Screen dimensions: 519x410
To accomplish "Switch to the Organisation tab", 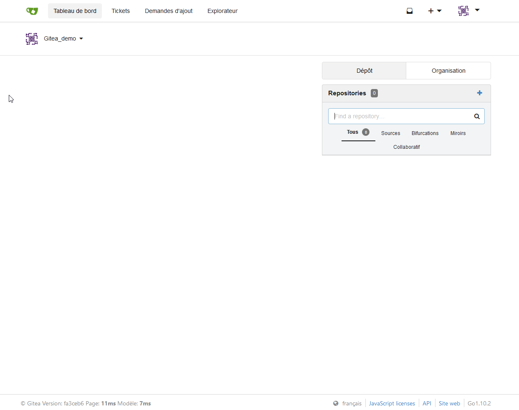I will [x=448, y=71].
